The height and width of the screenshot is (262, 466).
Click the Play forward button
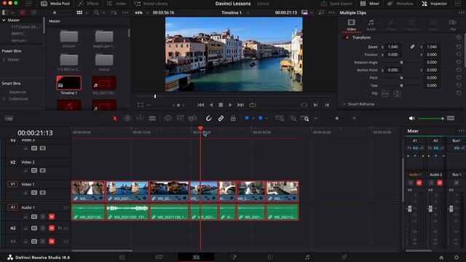pyautogui.click(x=230, y=105)
